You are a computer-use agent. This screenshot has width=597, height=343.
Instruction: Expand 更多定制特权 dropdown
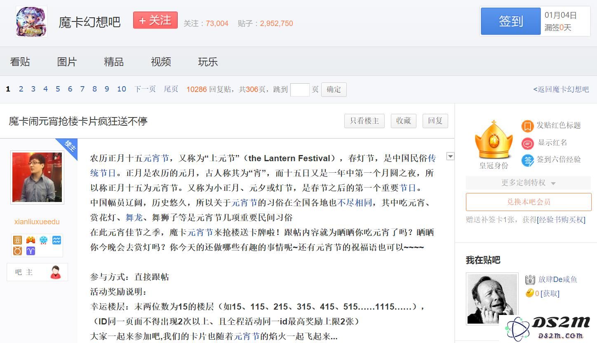pos(528,183)
